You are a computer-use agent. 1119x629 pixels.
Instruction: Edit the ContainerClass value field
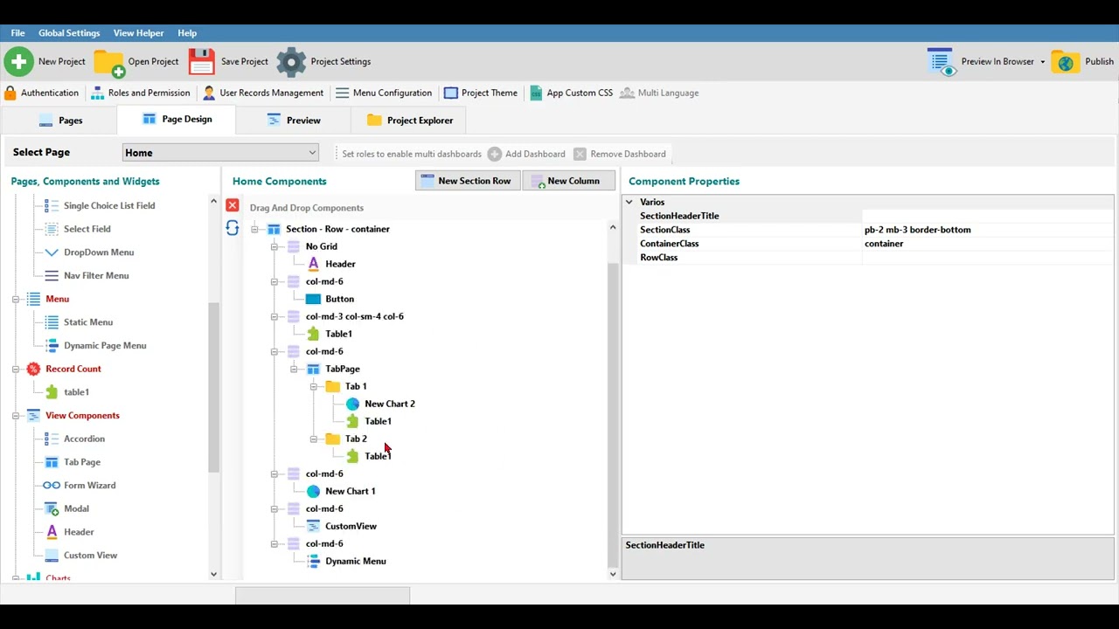[x=988, y=244]
